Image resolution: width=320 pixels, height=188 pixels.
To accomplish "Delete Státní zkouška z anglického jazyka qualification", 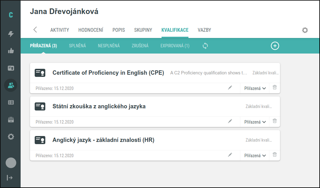I will coord(274,121).
